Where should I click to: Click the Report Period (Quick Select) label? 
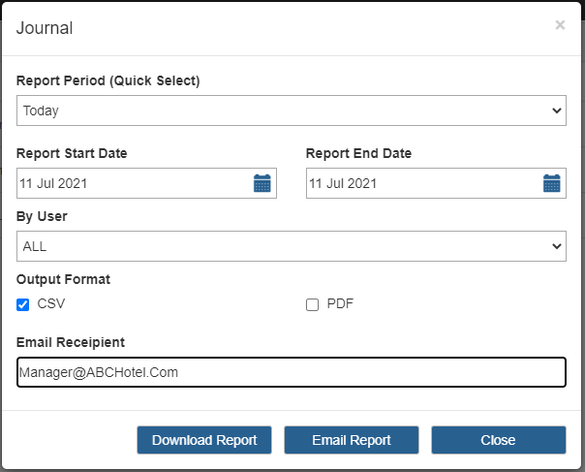pos(108,80)
